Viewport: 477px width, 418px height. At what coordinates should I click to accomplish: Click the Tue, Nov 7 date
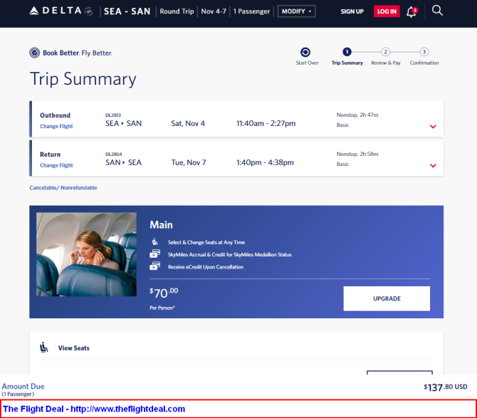[189, 162]
